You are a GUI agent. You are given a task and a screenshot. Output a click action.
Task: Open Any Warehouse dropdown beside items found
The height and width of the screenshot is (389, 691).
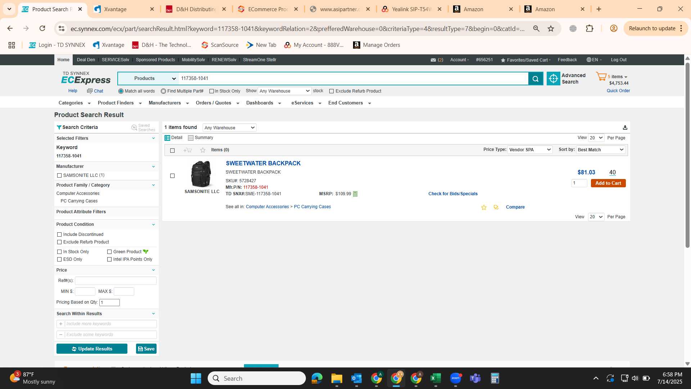point(230,128)
